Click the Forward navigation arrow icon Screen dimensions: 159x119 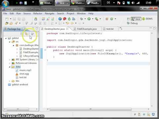(80, 23)
